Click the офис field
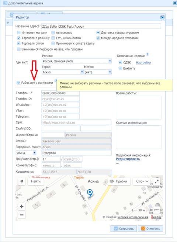This screenshot has height=242, width=177. pyautogui.click(x=73, y=165)
